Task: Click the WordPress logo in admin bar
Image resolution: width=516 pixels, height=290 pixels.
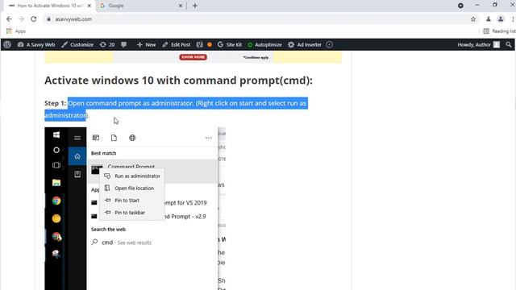Action: pos(7,45)
